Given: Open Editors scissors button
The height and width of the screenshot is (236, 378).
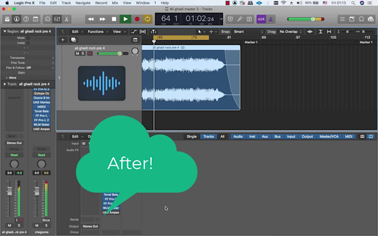Looking at the screenshot, I should 67,19.
